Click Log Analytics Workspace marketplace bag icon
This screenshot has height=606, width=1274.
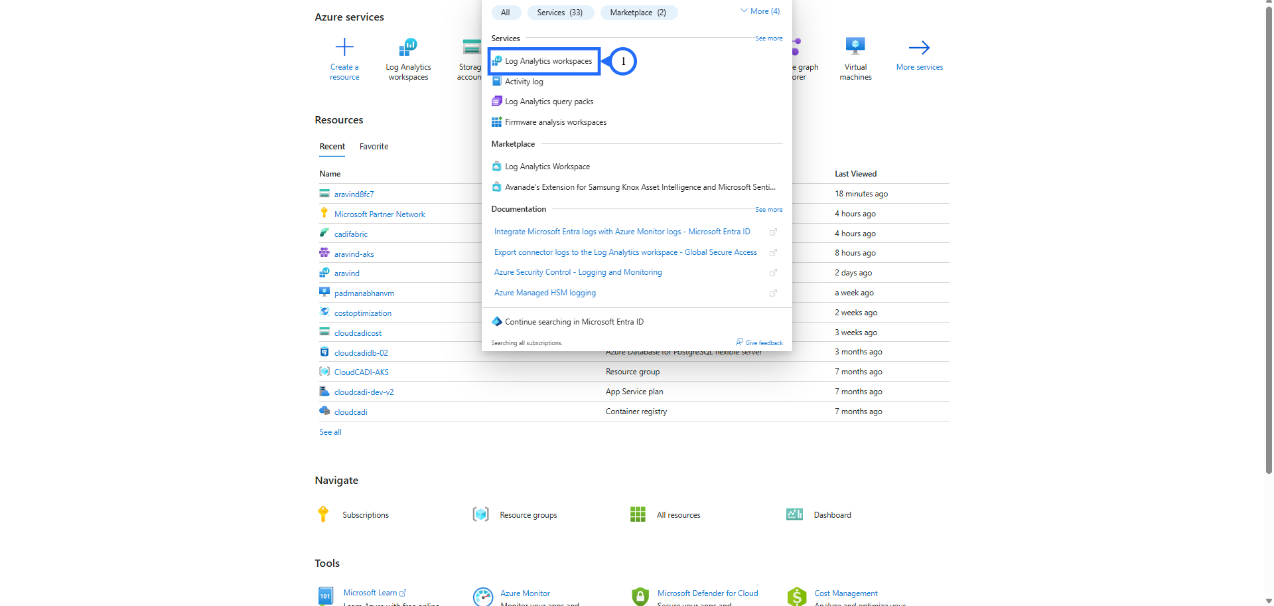pos(496,167)
